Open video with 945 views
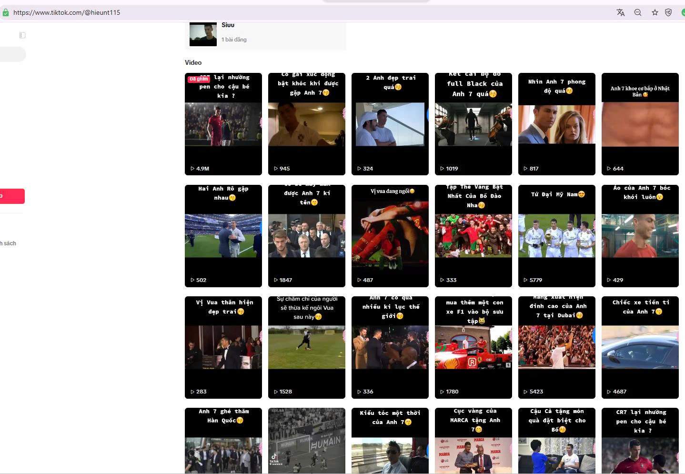This screenshot has height=474, width=685. click(x=307, y=124)
